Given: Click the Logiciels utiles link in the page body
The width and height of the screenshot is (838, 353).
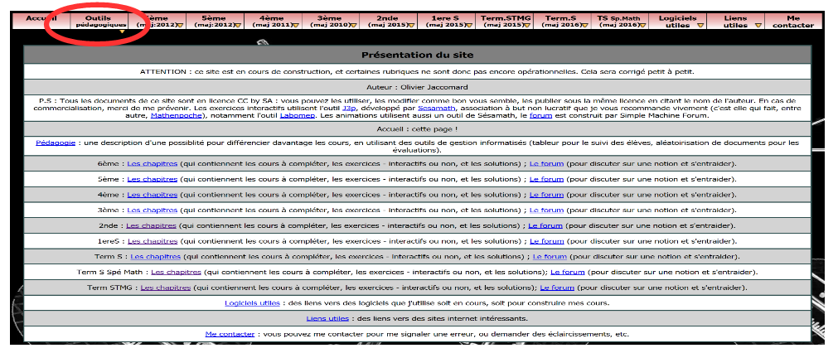Looking at the screenshot, I should [252, 303].
